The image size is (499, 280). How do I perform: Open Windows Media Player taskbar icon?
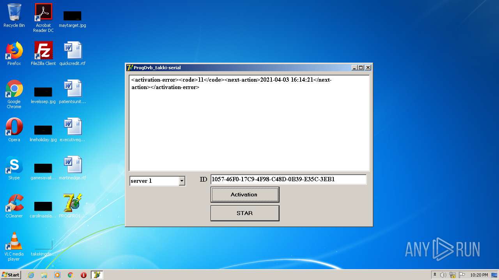[57, 275]
